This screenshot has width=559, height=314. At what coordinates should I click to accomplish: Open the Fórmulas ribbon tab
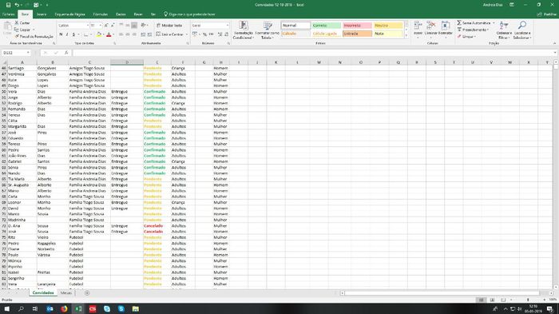(x=100, y=14)
